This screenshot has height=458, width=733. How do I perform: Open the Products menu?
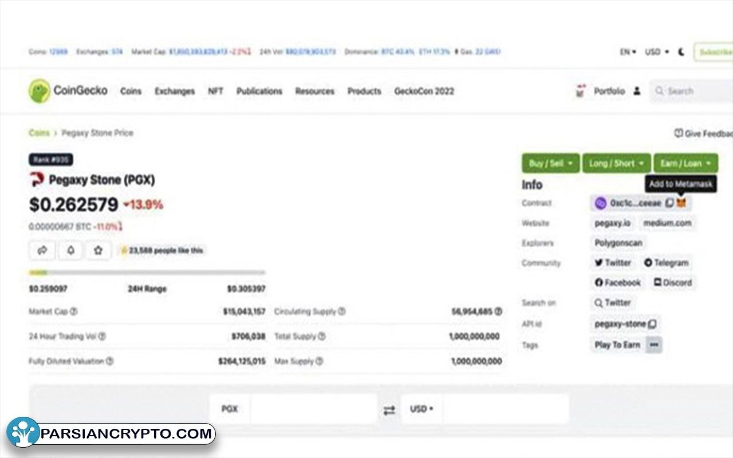point(364,91)
